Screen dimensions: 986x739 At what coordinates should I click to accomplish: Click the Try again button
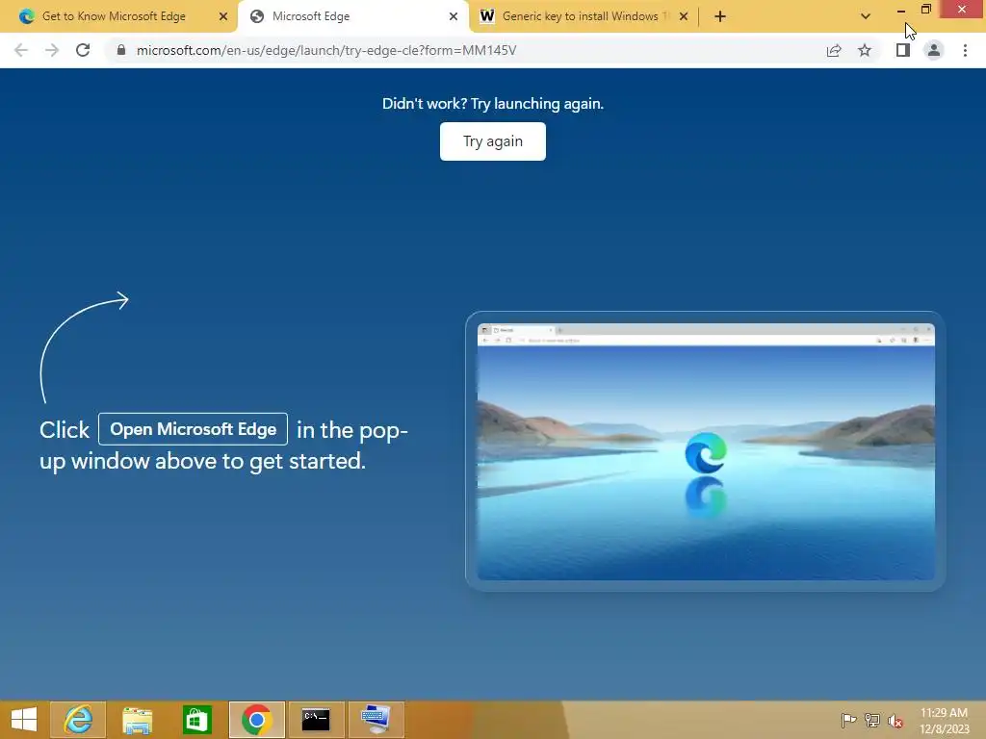tap(493, 141)
